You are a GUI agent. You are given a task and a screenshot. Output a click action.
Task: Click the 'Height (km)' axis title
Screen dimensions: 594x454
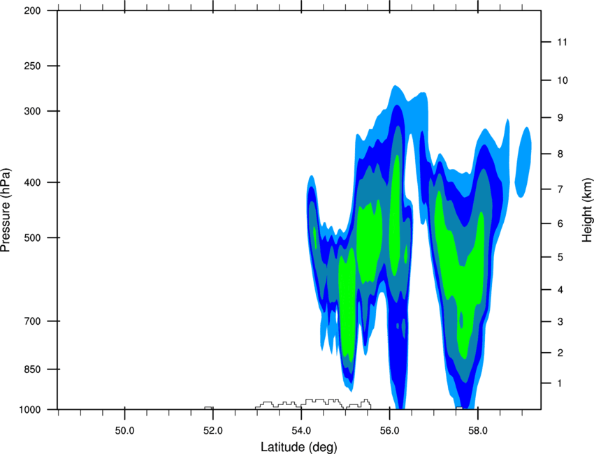588,210
